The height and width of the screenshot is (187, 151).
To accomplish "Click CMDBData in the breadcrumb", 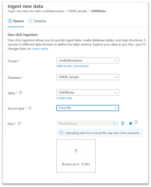I will (98, 11).
